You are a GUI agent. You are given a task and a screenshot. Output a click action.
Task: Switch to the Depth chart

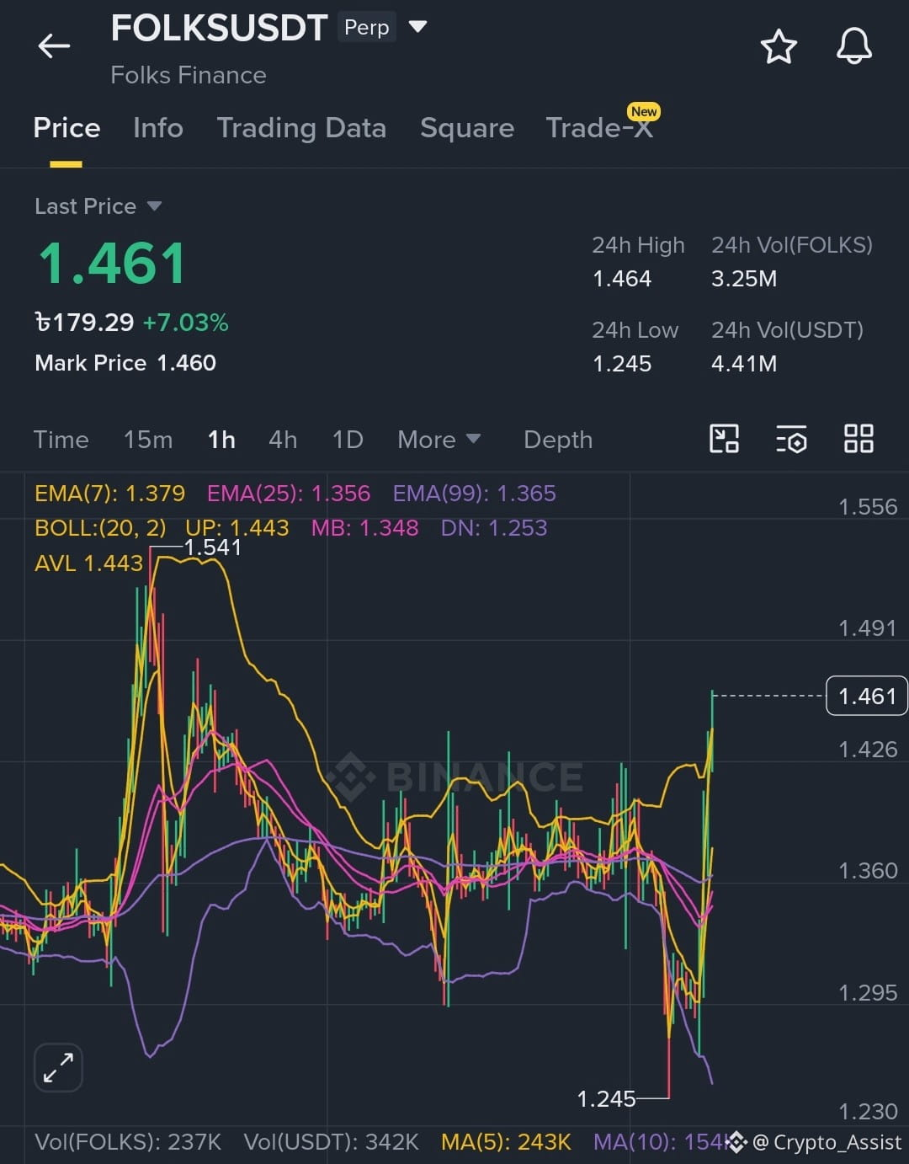tap(558, 440)
